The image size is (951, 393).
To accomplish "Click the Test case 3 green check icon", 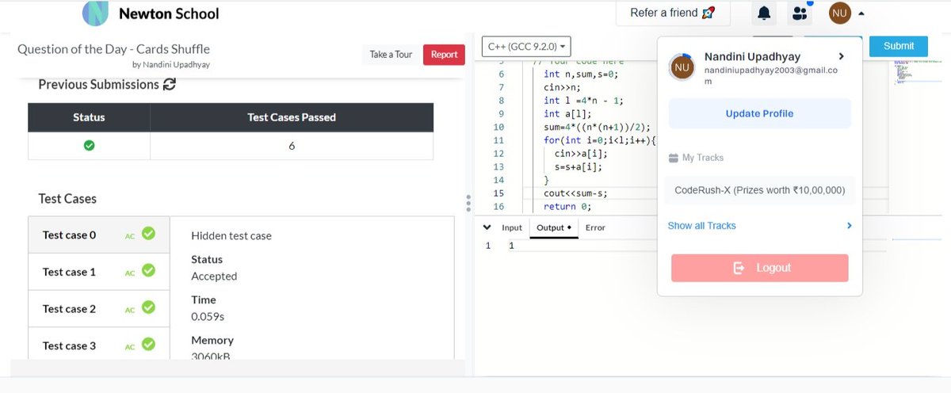I will click(148, 344).
